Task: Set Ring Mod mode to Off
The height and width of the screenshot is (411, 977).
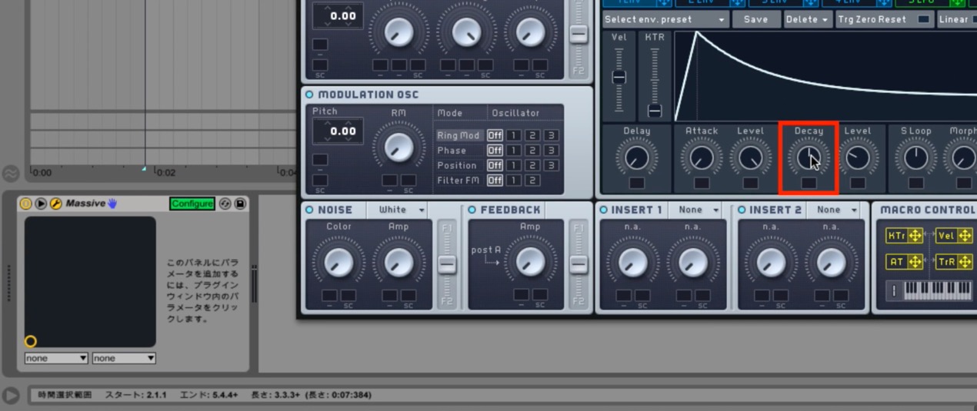Action: (495, 135)
